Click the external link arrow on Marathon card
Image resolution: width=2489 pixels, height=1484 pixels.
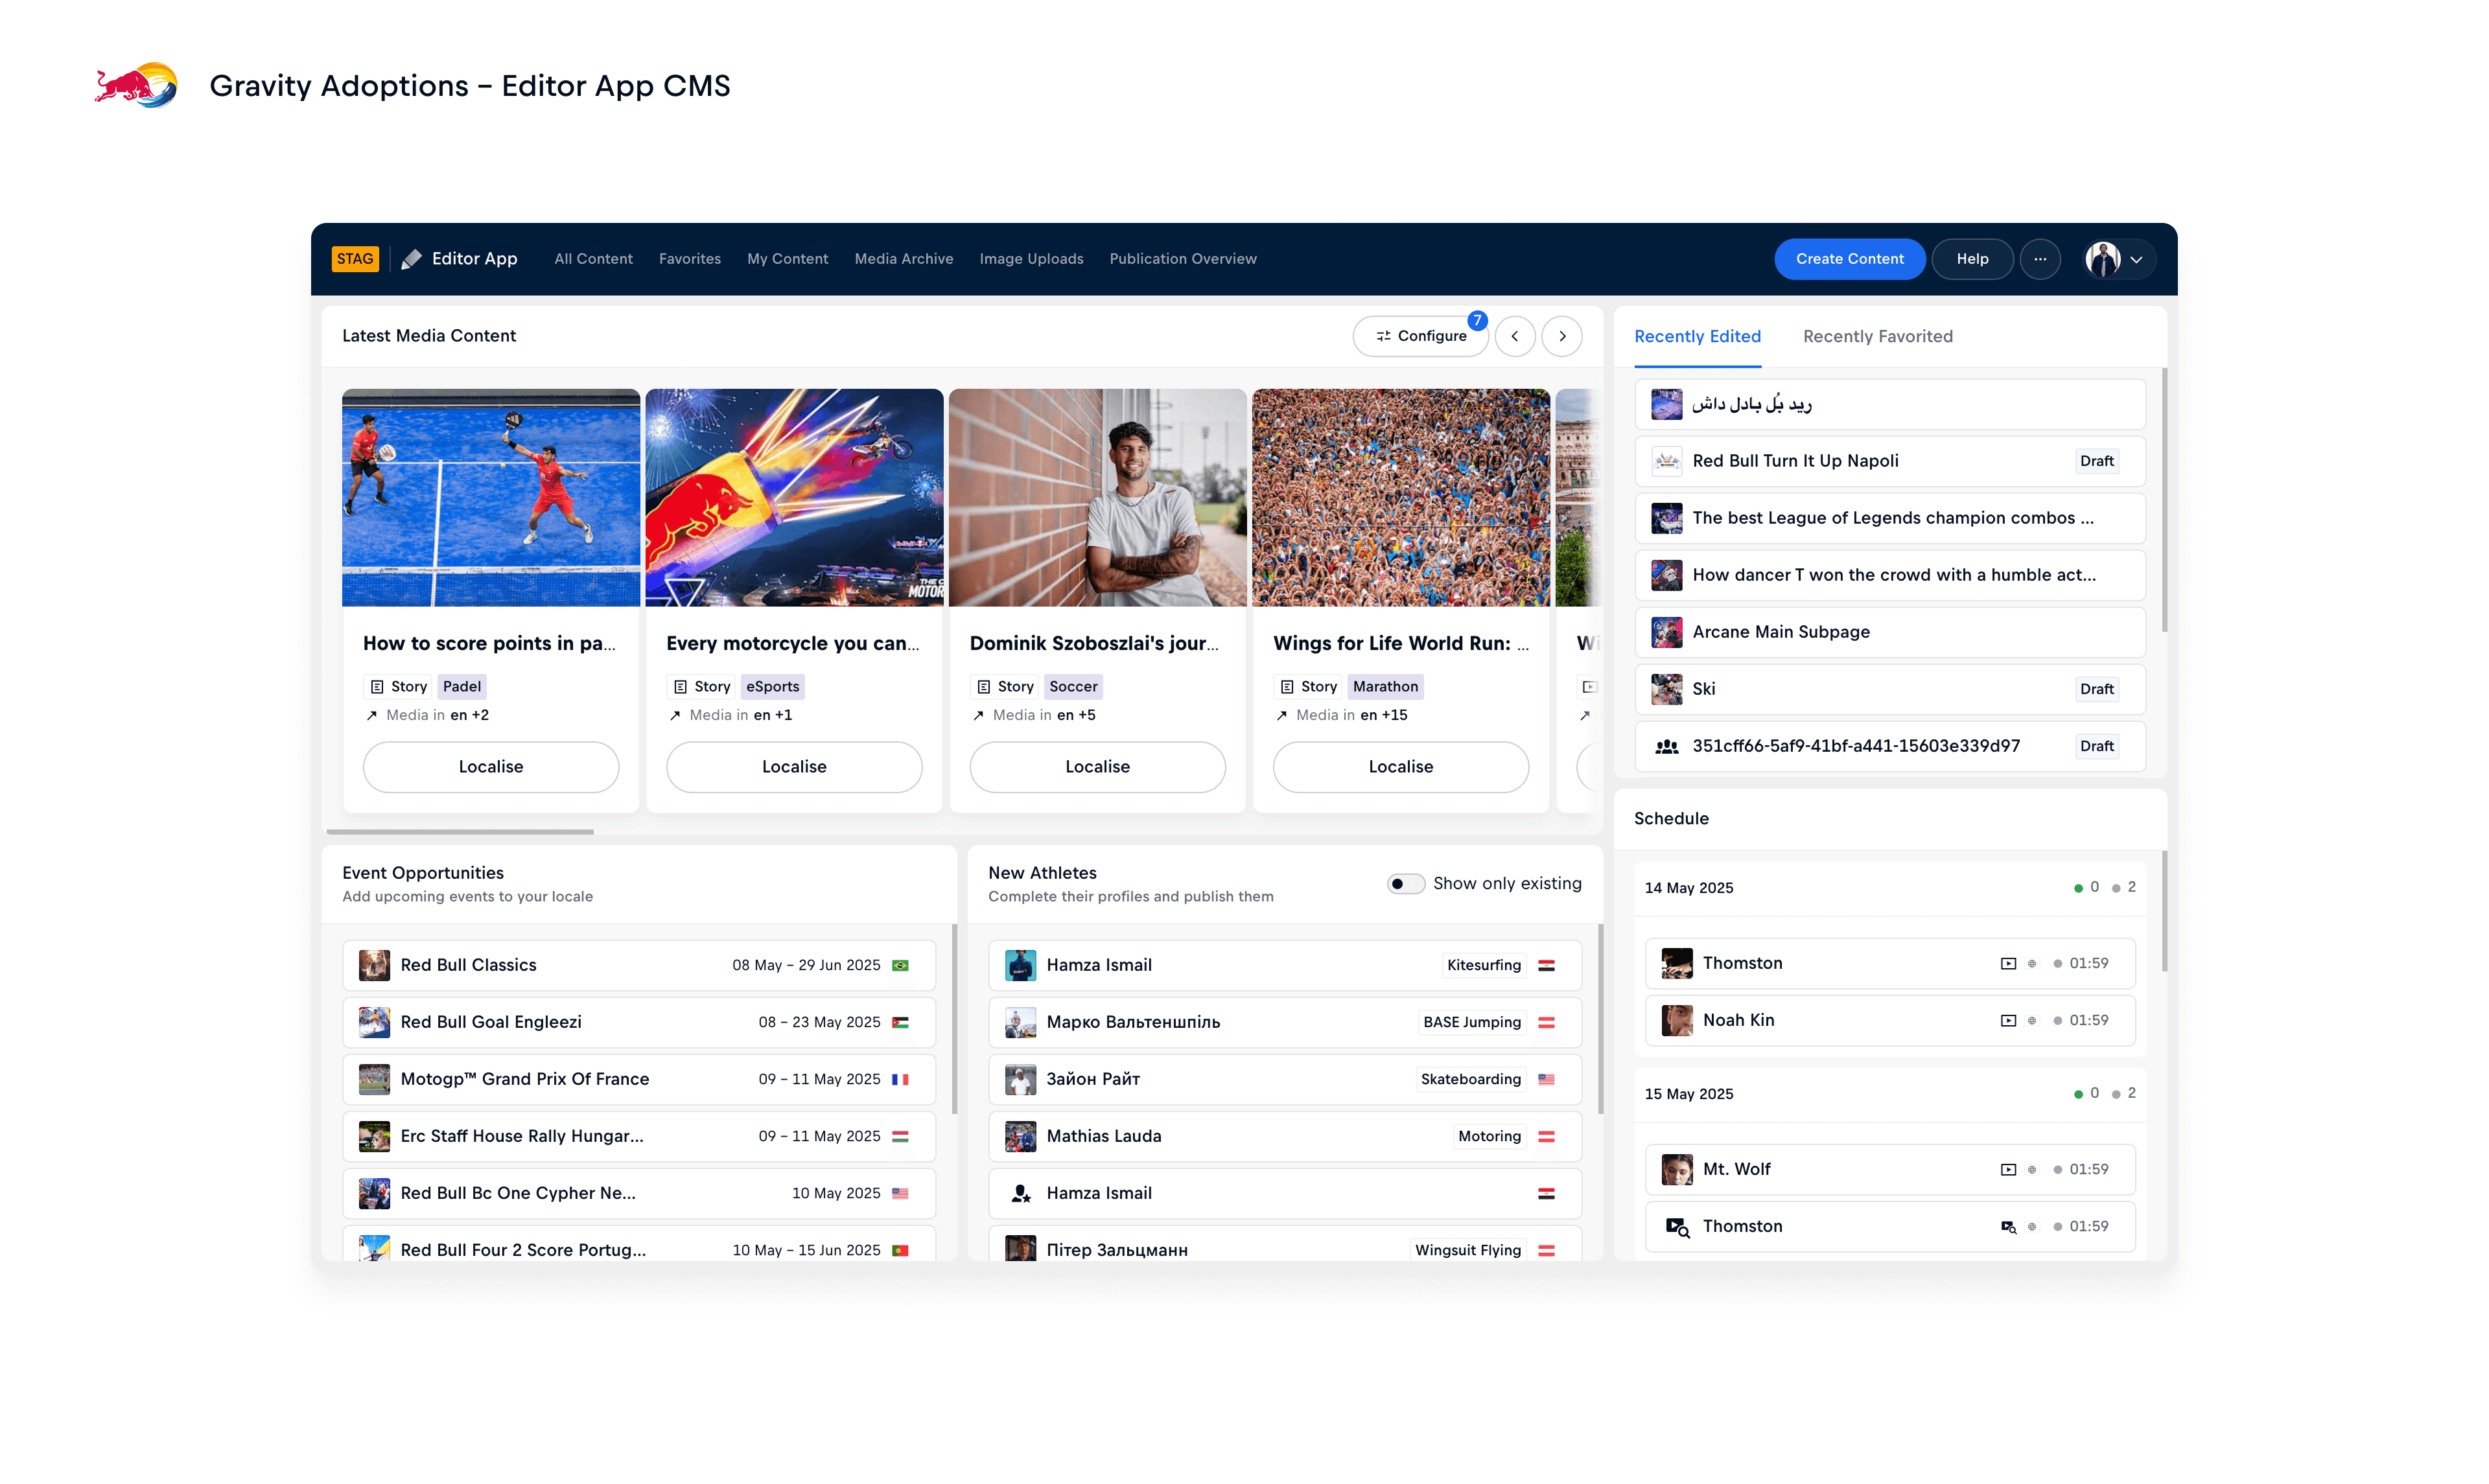pos(1281,715)
